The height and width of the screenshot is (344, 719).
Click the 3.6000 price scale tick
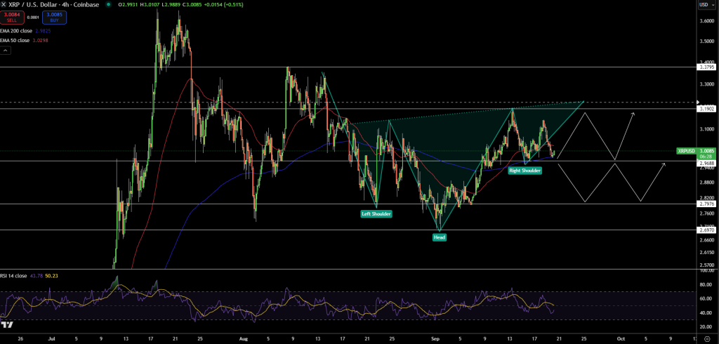click(x=706, y=21)
